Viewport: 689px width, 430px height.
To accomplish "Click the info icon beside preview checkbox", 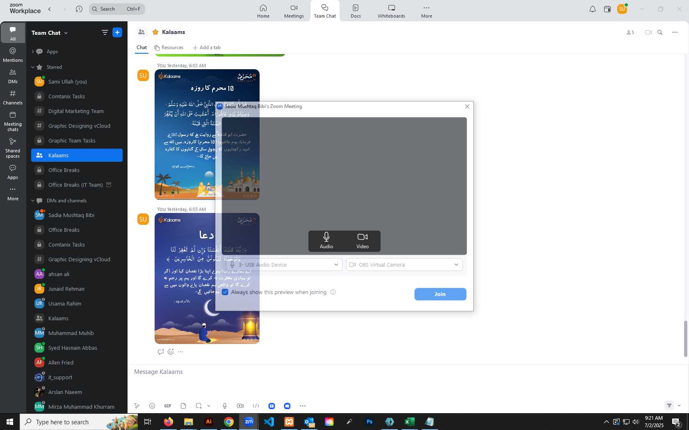I will [x=333, y=292].
